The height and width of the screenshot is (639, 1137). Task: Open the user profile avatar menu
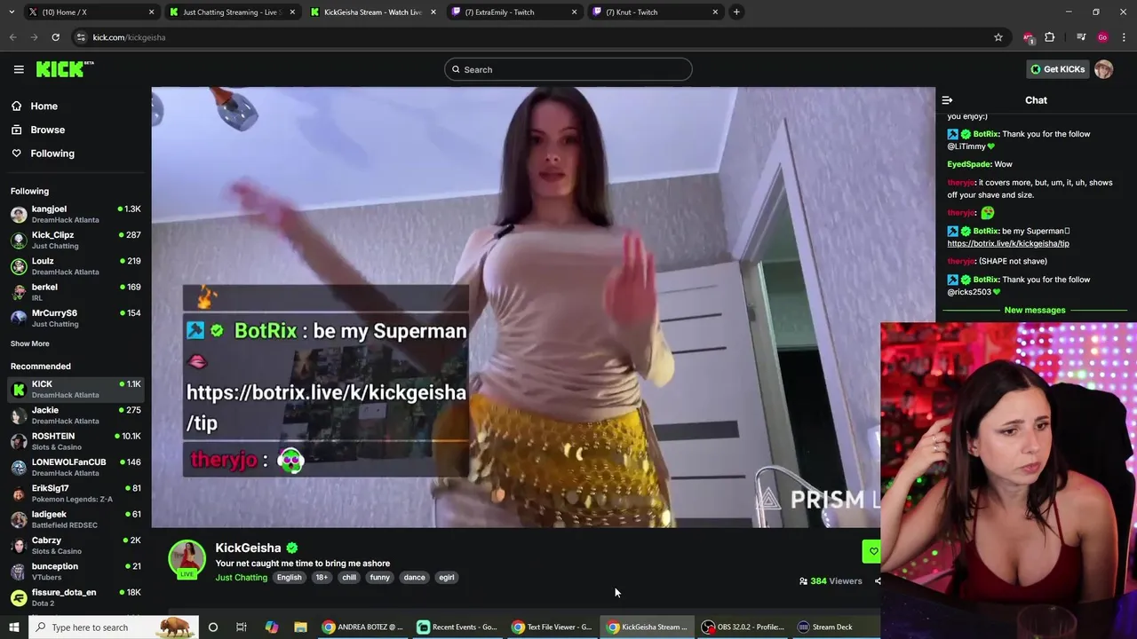click(1103, 69)
